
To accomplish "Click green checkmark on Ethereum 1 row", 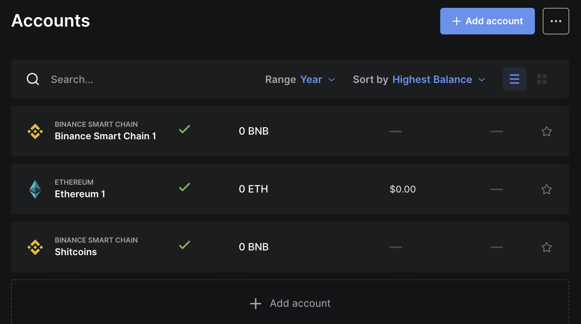I will (185, 187).
